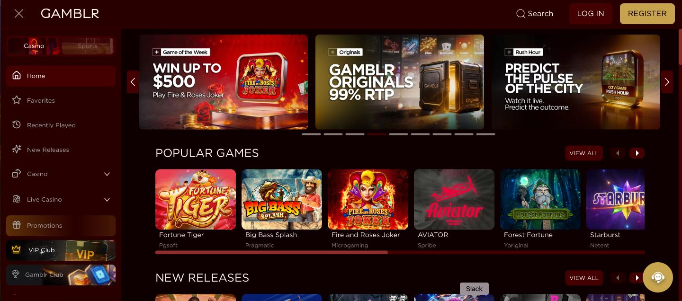Expand the Live Casino submenu chevron
Image resolution: width=682 pixels, height=301 pixels.
(x=107, y=200)
